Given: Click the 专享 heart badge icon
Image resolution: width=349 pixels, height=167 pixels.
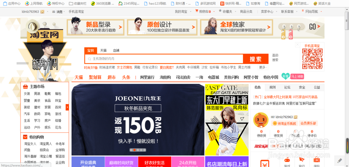Looking at the screenshot, I should [285, 77].
